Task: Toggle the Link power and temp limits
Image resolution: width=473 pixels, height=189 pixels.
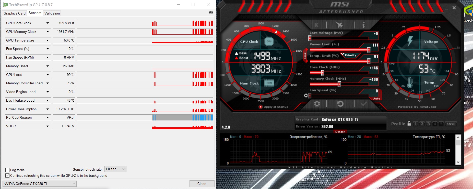Action: coord(305,55)
